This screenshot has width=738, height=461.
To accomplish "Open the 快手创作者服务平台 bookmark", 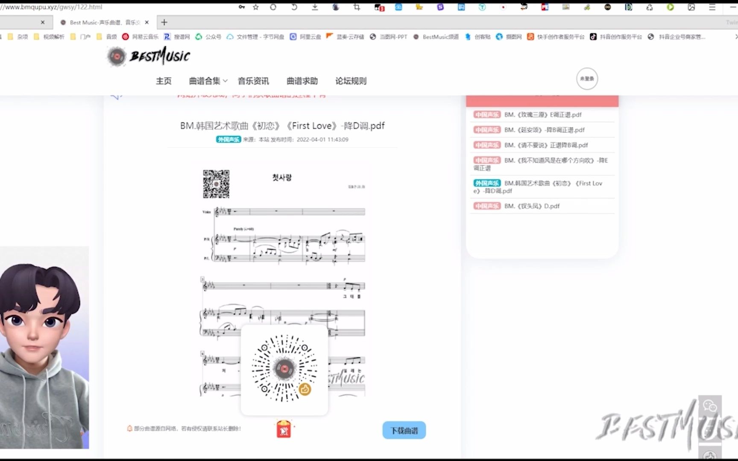I will [556, 37].
